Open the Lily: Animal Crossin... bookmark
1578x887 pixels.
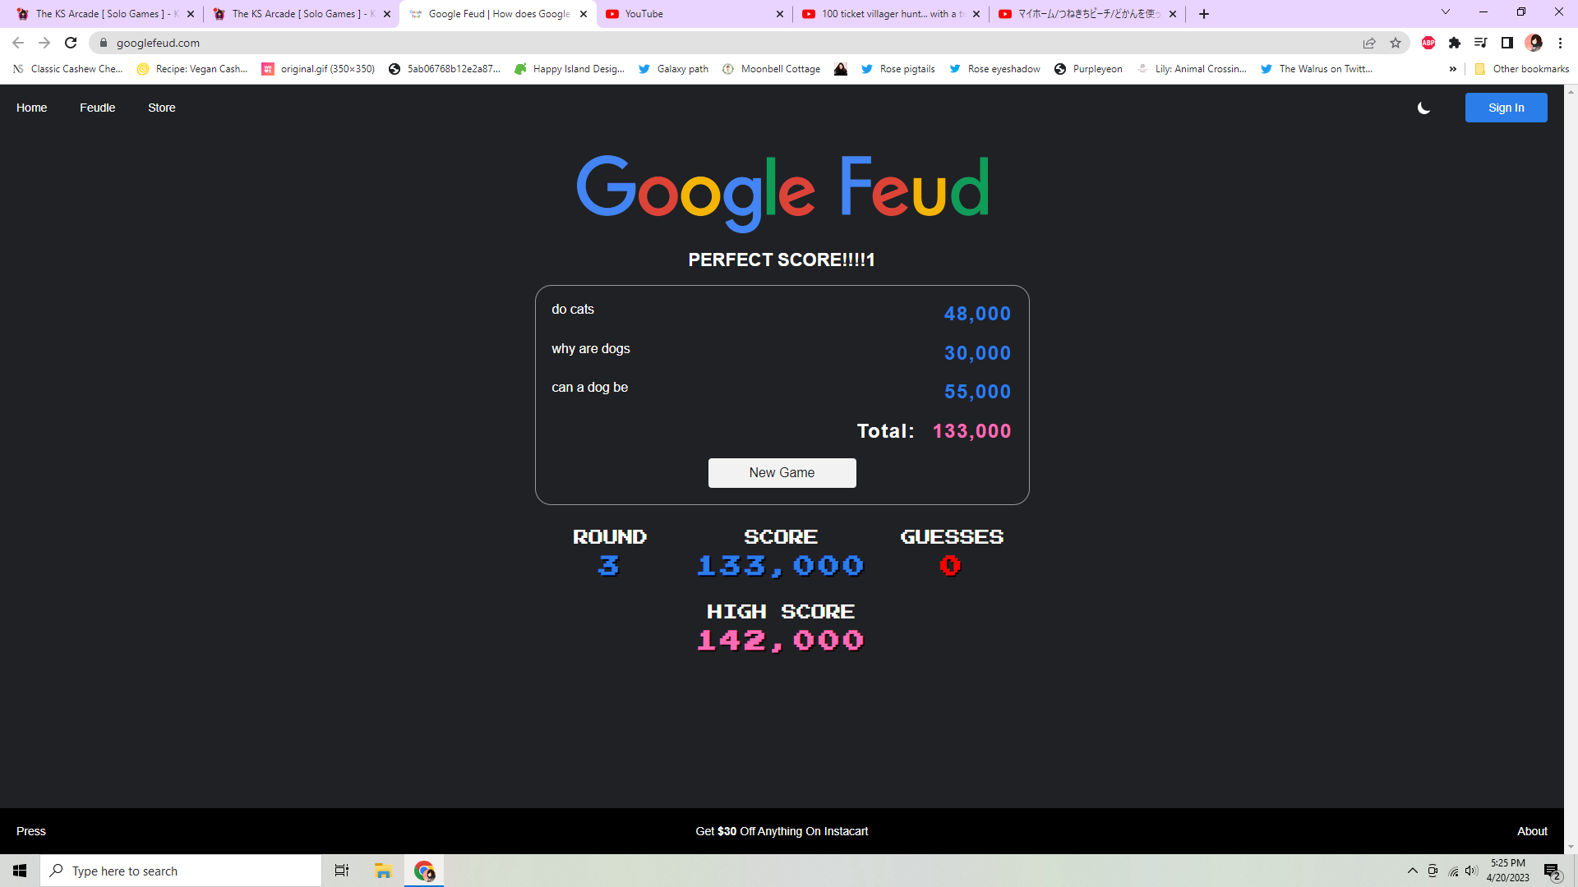pos(1192,69)
